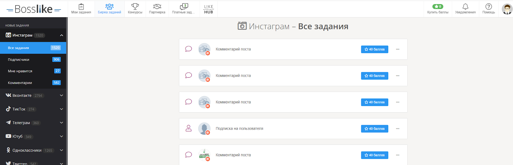Collapse the Инстаграм section chevron
The image size is (513, 165).
pyautogui.click(x=62, y=35)
